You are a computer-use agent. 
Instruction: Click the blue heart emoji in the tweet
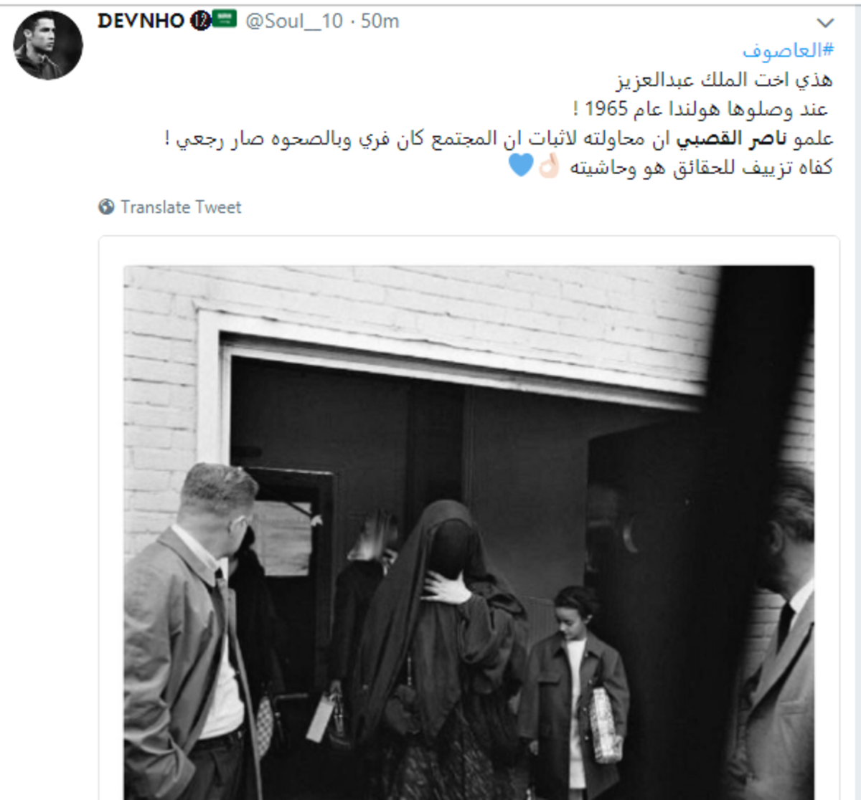click(x=521, y=166)
